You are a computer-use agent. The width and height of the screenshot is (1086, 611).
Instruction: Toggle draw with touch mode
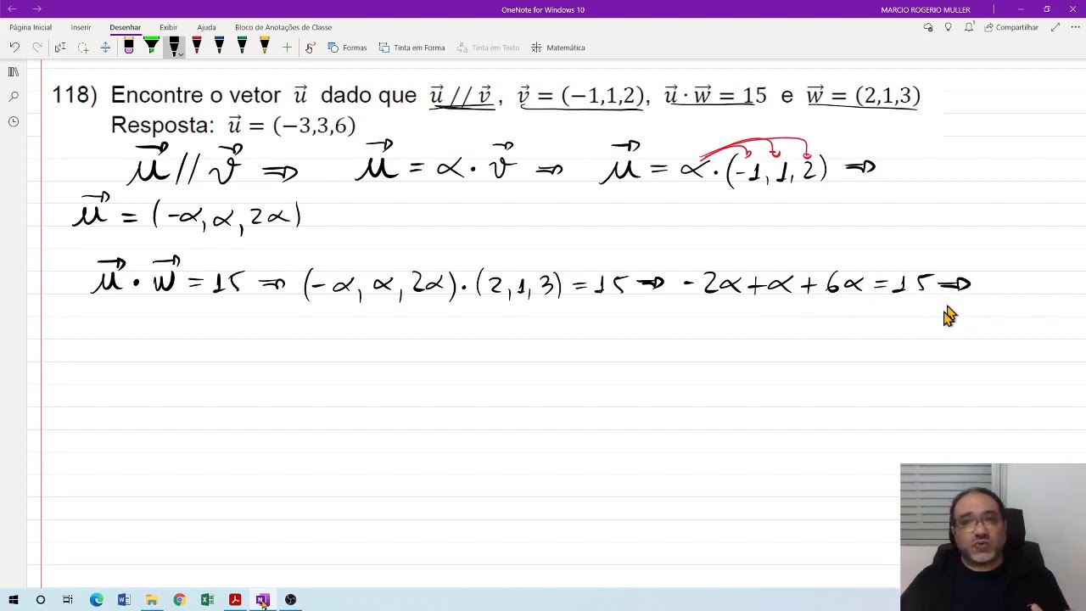click(x=310, y=48)
